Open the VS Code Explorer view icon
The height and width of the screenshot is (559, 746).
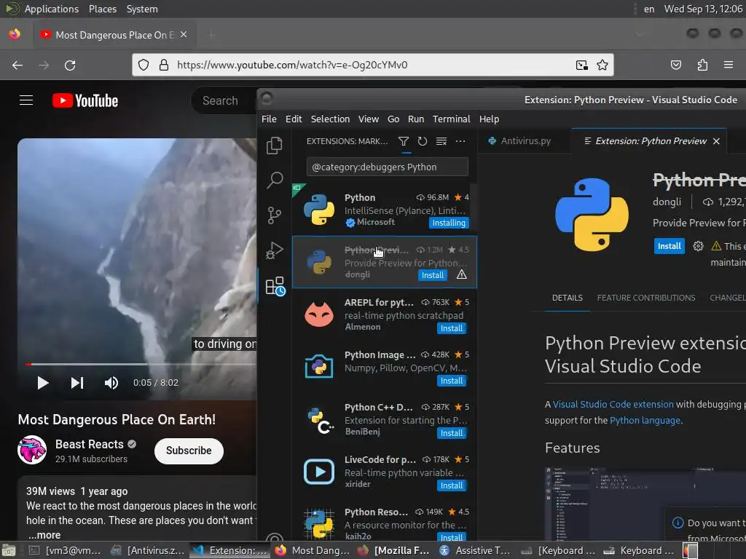275,145
